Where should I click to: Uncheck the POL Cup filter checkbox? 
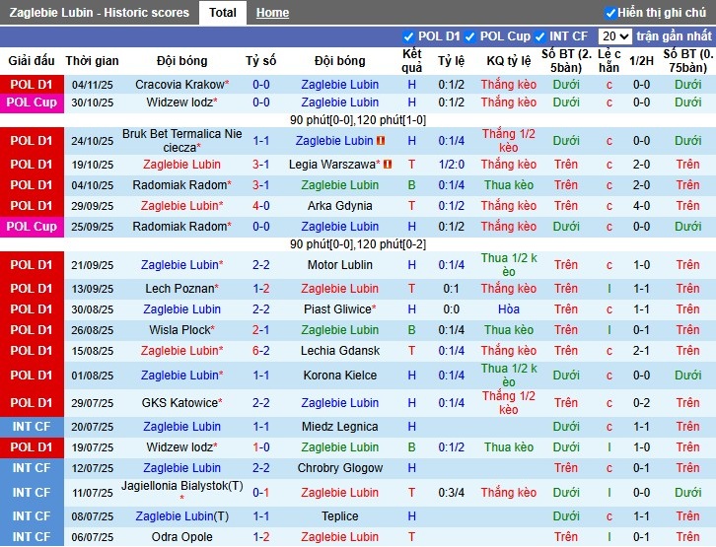(x=469, y=36)
